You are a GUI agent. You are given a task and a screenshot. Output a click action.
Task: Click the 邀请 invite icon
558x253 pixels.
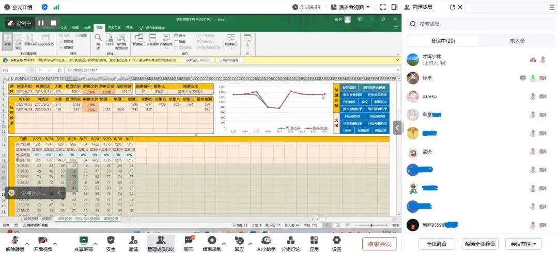tap(134, 240)
